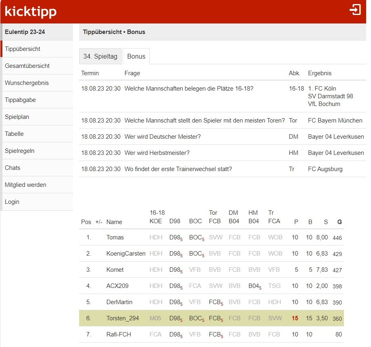Screen dimensions: 371x347
Task: Open player KoenigCarsten in ranking
Action: 126,254
